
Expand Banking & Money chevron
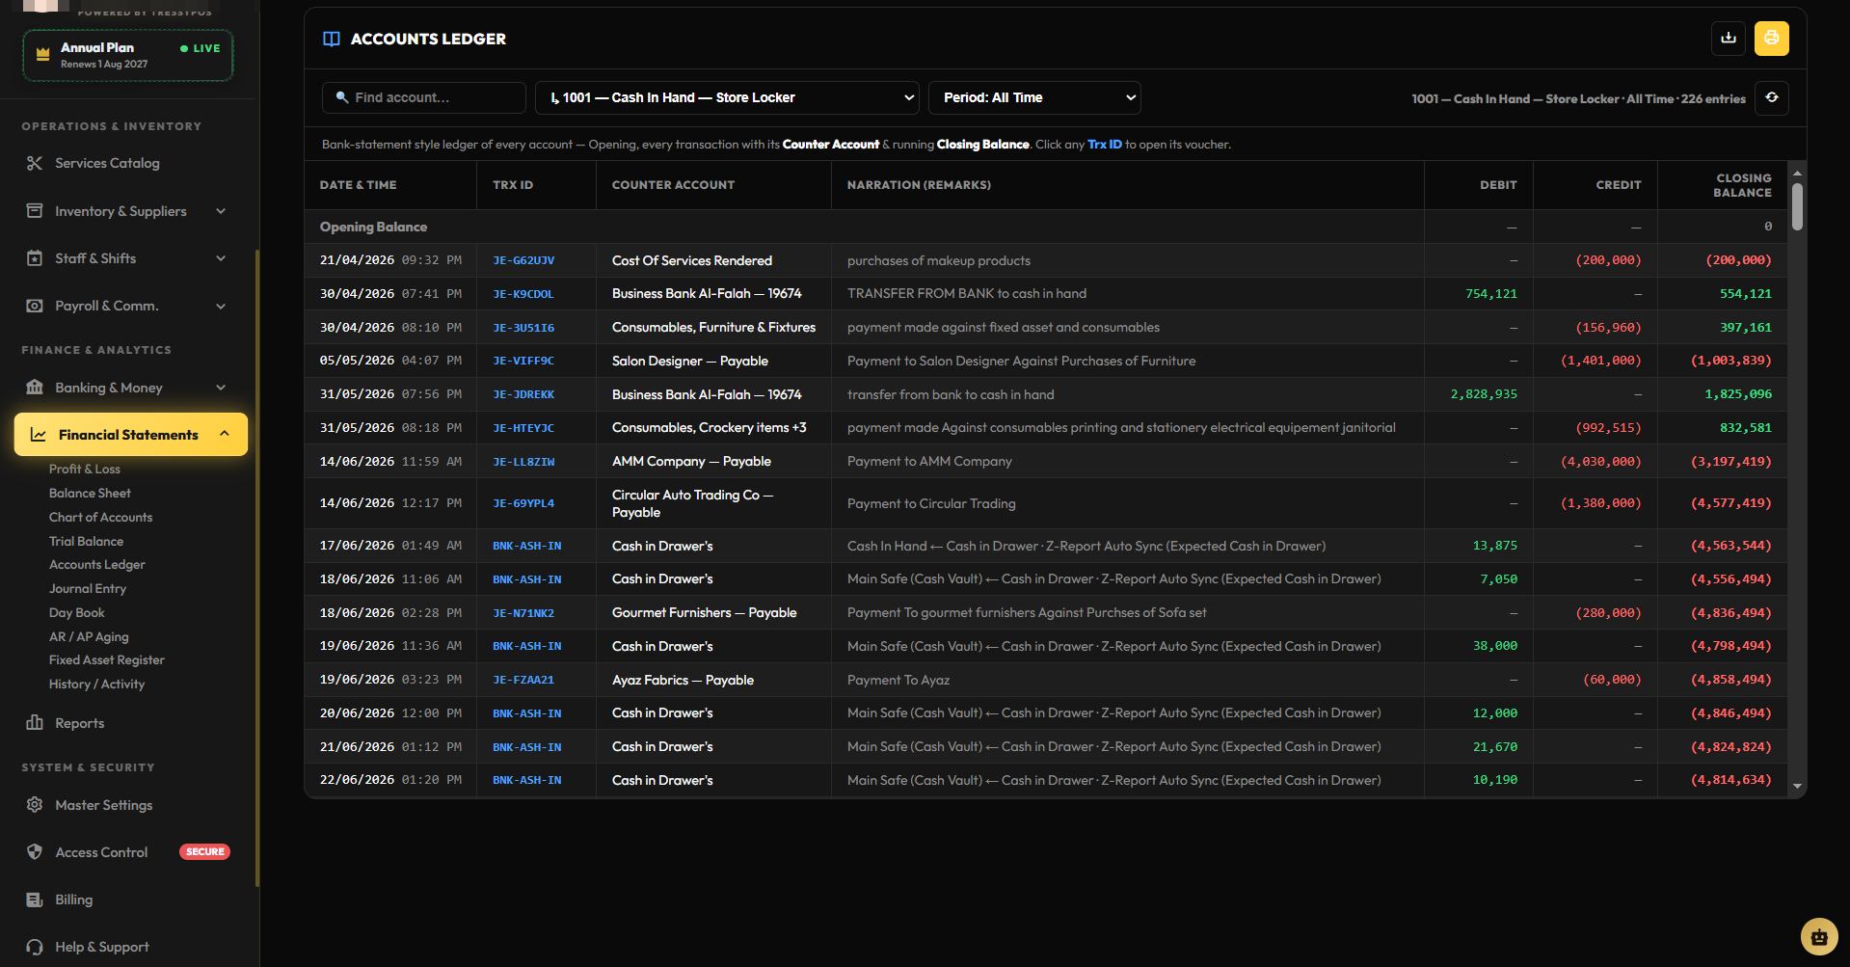click(221, 388)
